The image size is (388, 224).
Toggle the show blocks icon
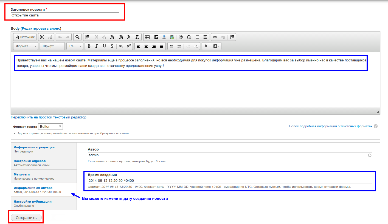(x=50, y=37)
